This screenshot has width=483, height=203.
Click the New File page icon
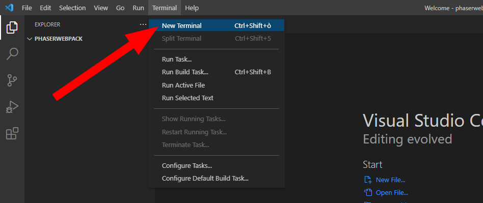[367, 180]
